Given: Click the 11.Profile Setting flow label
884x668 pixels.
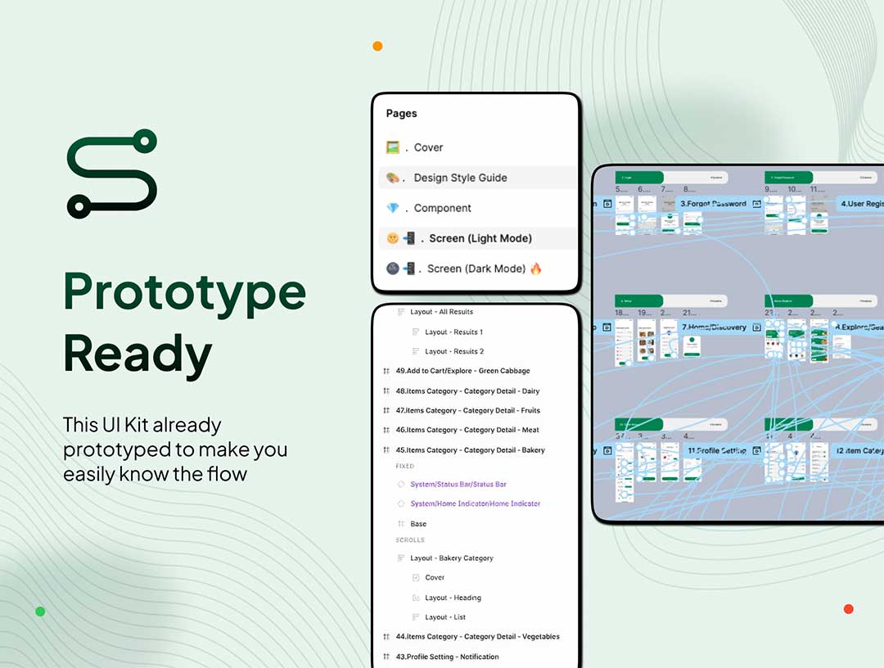Looking at the screenshot, I should 715,451.
